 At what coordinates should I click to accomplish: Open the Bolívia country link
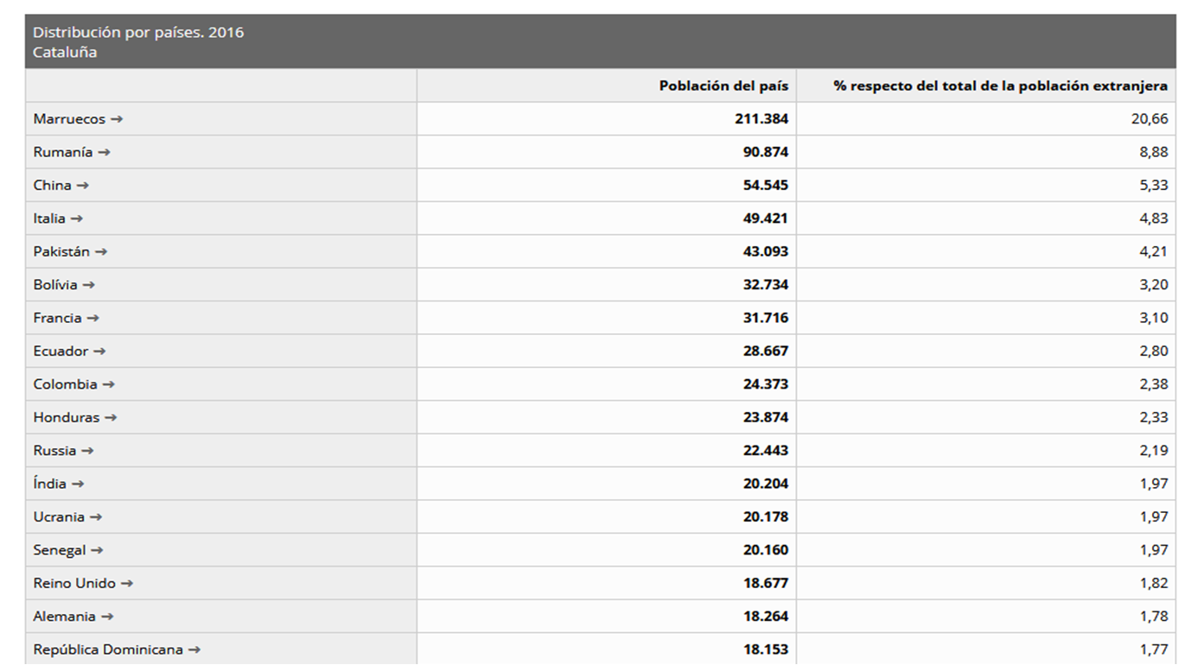tap(64, 285)
